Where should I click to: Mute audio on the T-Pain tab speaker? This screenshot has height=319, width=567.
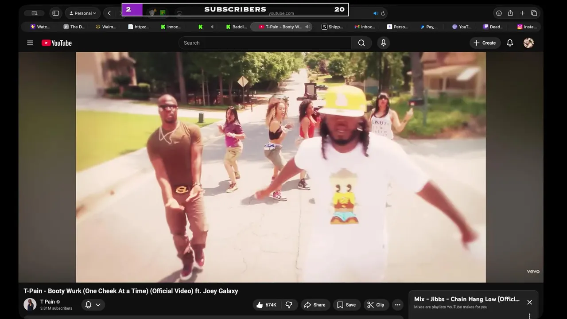tap(307, 27)
